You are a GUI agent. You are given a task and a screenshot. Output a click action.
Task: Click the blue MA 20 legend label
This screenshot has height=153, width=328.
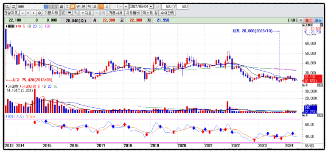pyautogui.click(x=34, y=26)
